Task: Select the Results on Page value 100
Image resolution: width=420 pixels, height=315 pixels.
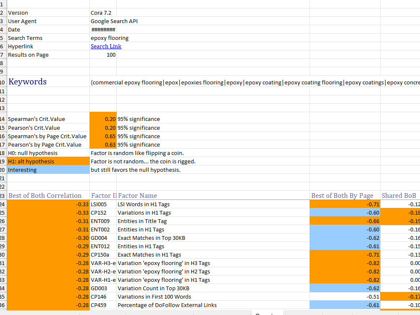Action: 103,55
